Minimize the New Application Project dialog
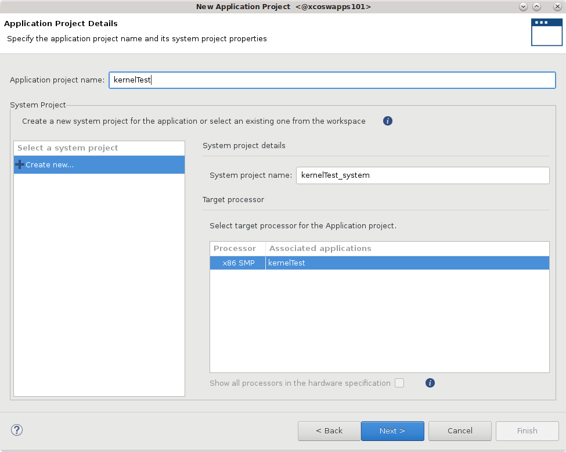566x452 pixels. 523,6
